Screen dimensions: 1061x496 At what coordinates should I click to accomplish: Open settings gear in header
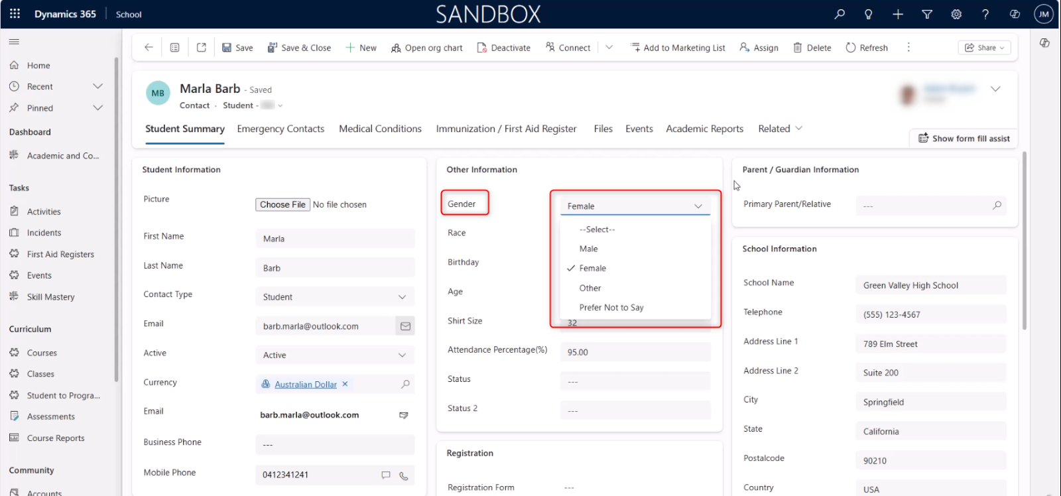click(956, 14)
